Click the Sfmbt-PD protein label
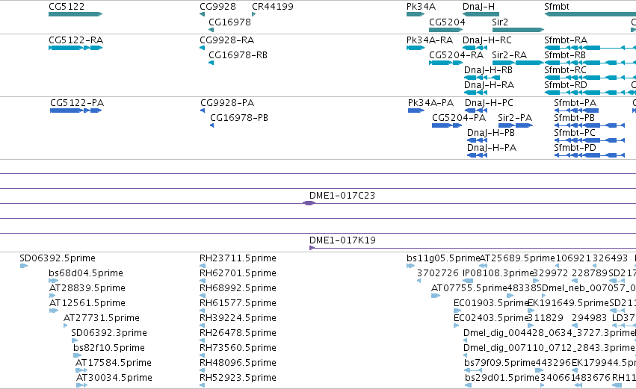 [x=575, y=148]
